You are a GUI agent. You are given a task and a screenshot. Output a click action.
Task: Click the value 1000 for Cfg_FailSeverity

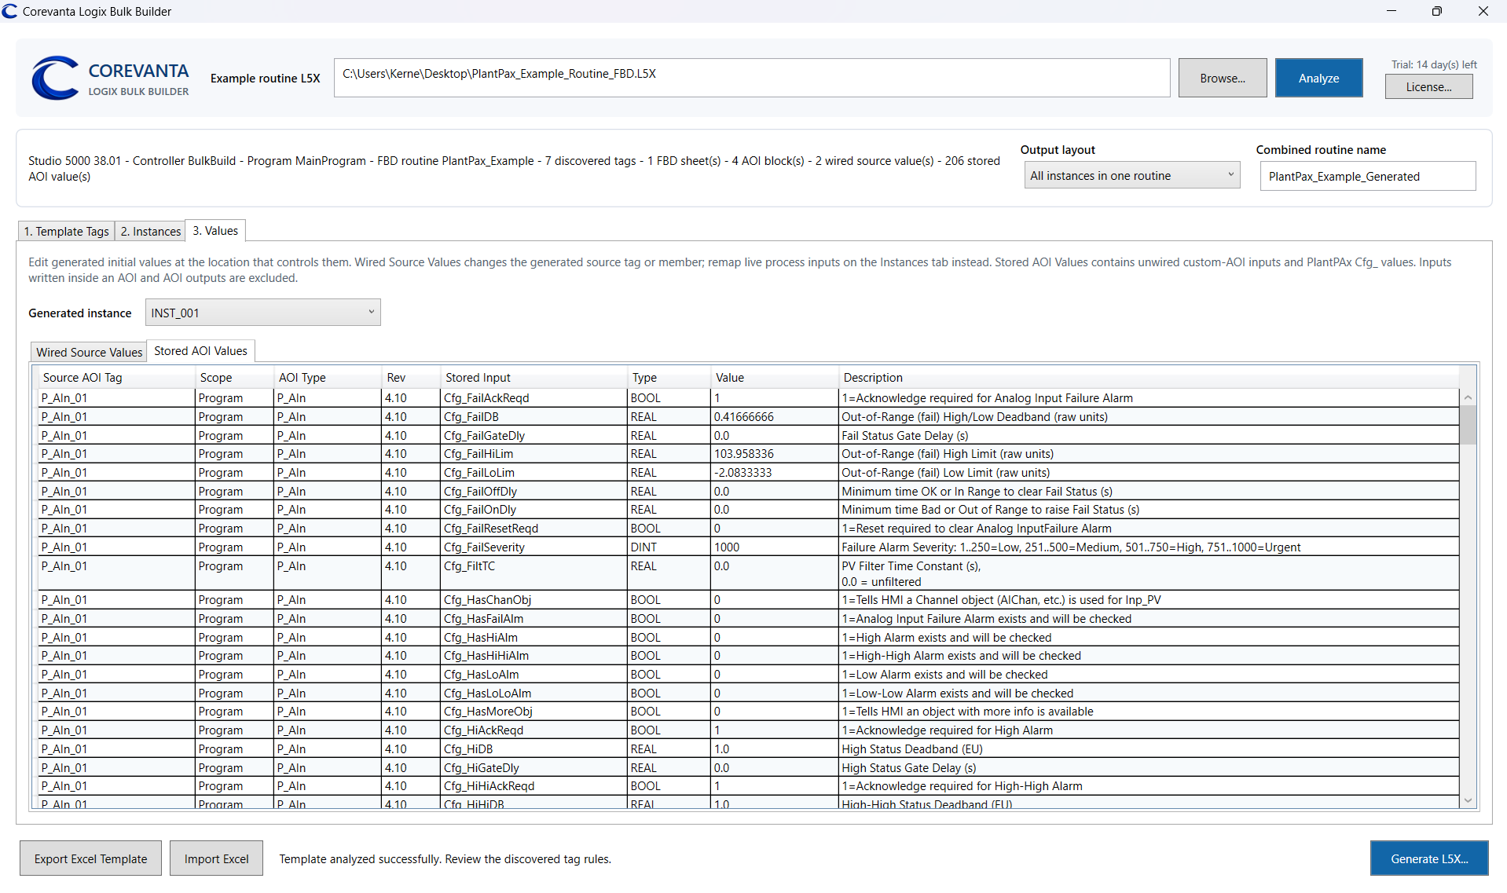pyautogui.click(x=775, y=547)
